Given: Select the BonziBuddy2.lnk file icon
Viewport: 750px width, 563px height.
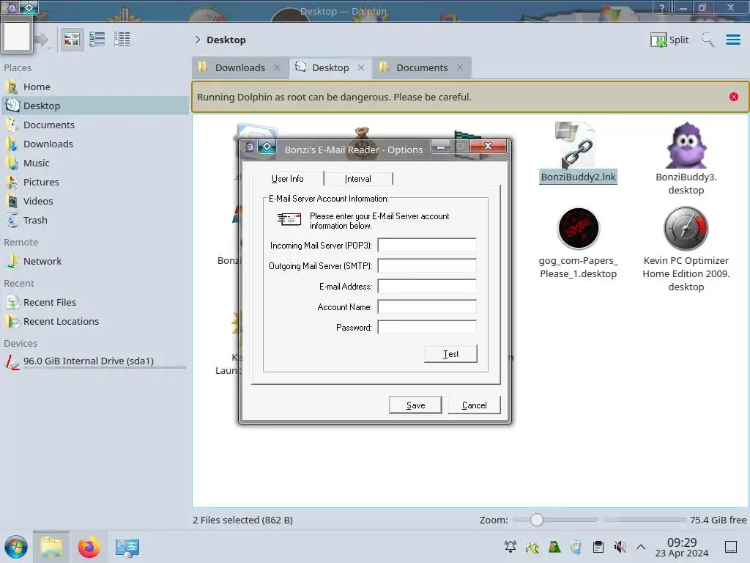Looking at the screenshot, I should [577, 145].
